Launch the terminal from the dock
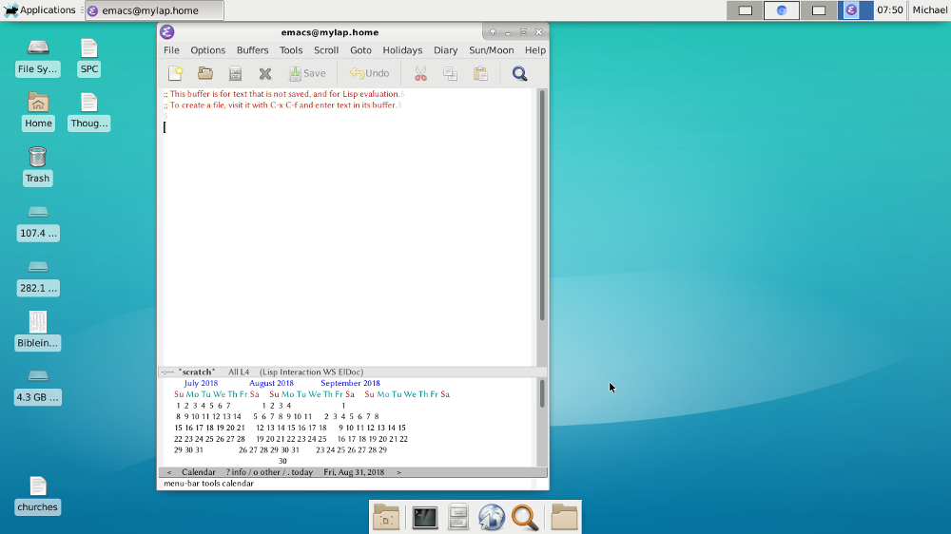This screenshot has height=534, width=951. 424,517
